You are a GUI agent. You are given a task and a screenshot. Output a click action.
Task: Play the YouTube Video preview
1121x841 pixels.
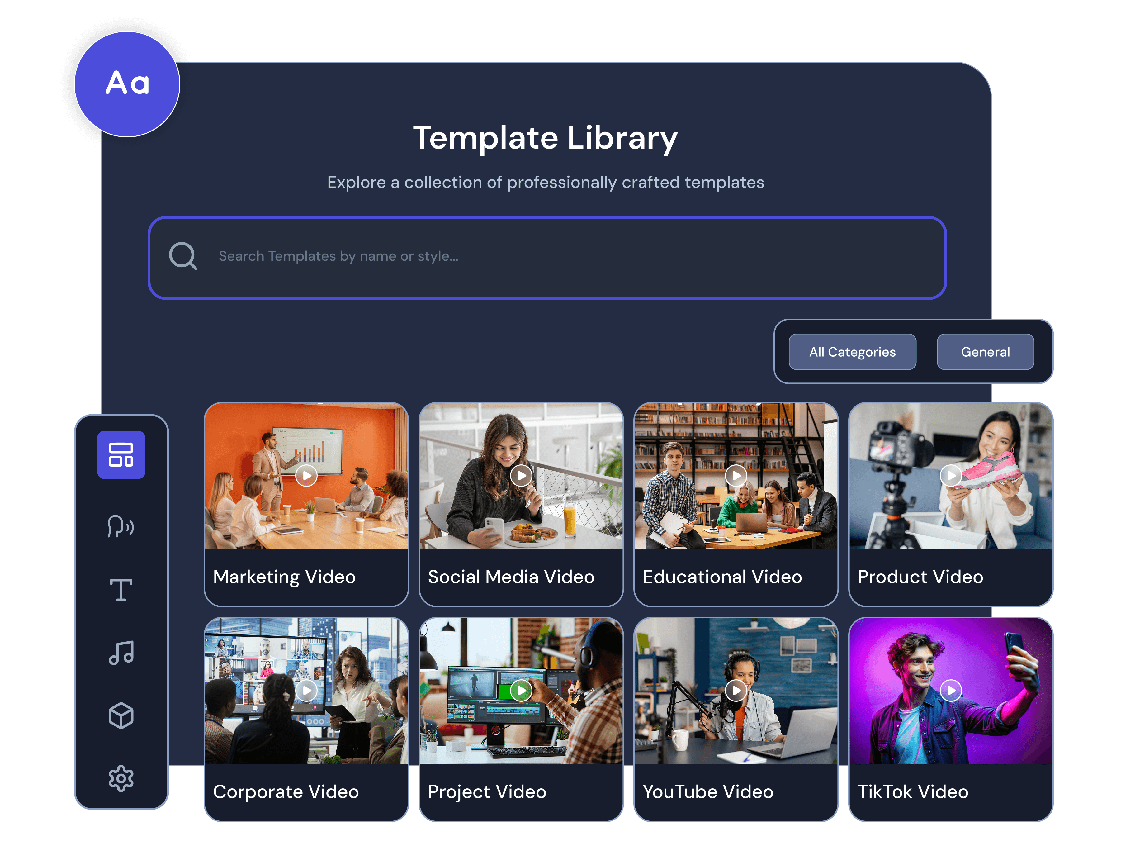pyautogui.click(x=736, y=691)
